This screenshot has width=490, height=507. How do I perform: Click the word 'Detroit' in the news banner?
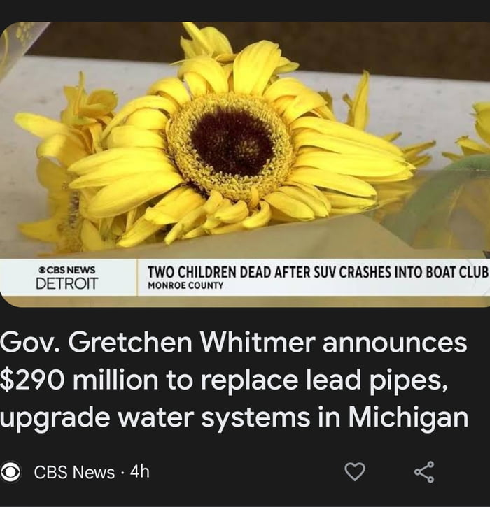[67, 283]
